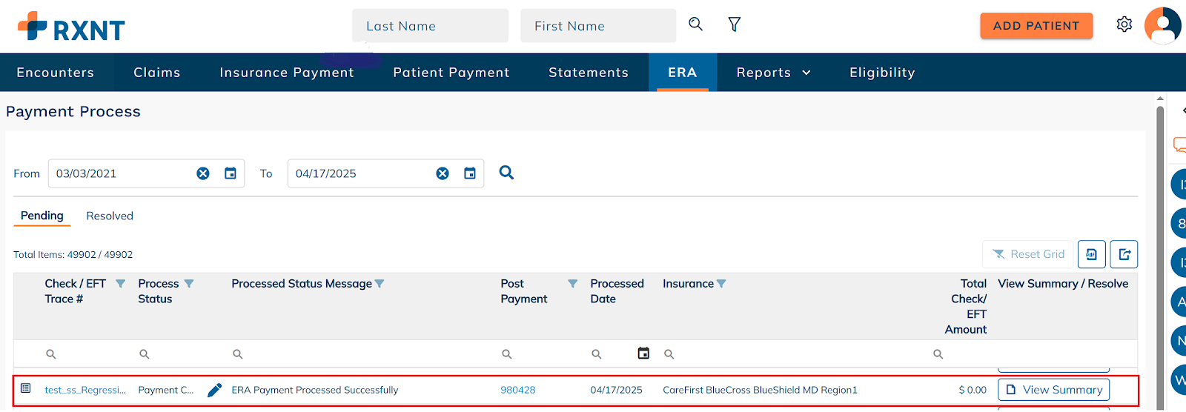The image size is (1186, 412).
Task: Open the From date calendar picker
Action: click(x=231, y=173)
